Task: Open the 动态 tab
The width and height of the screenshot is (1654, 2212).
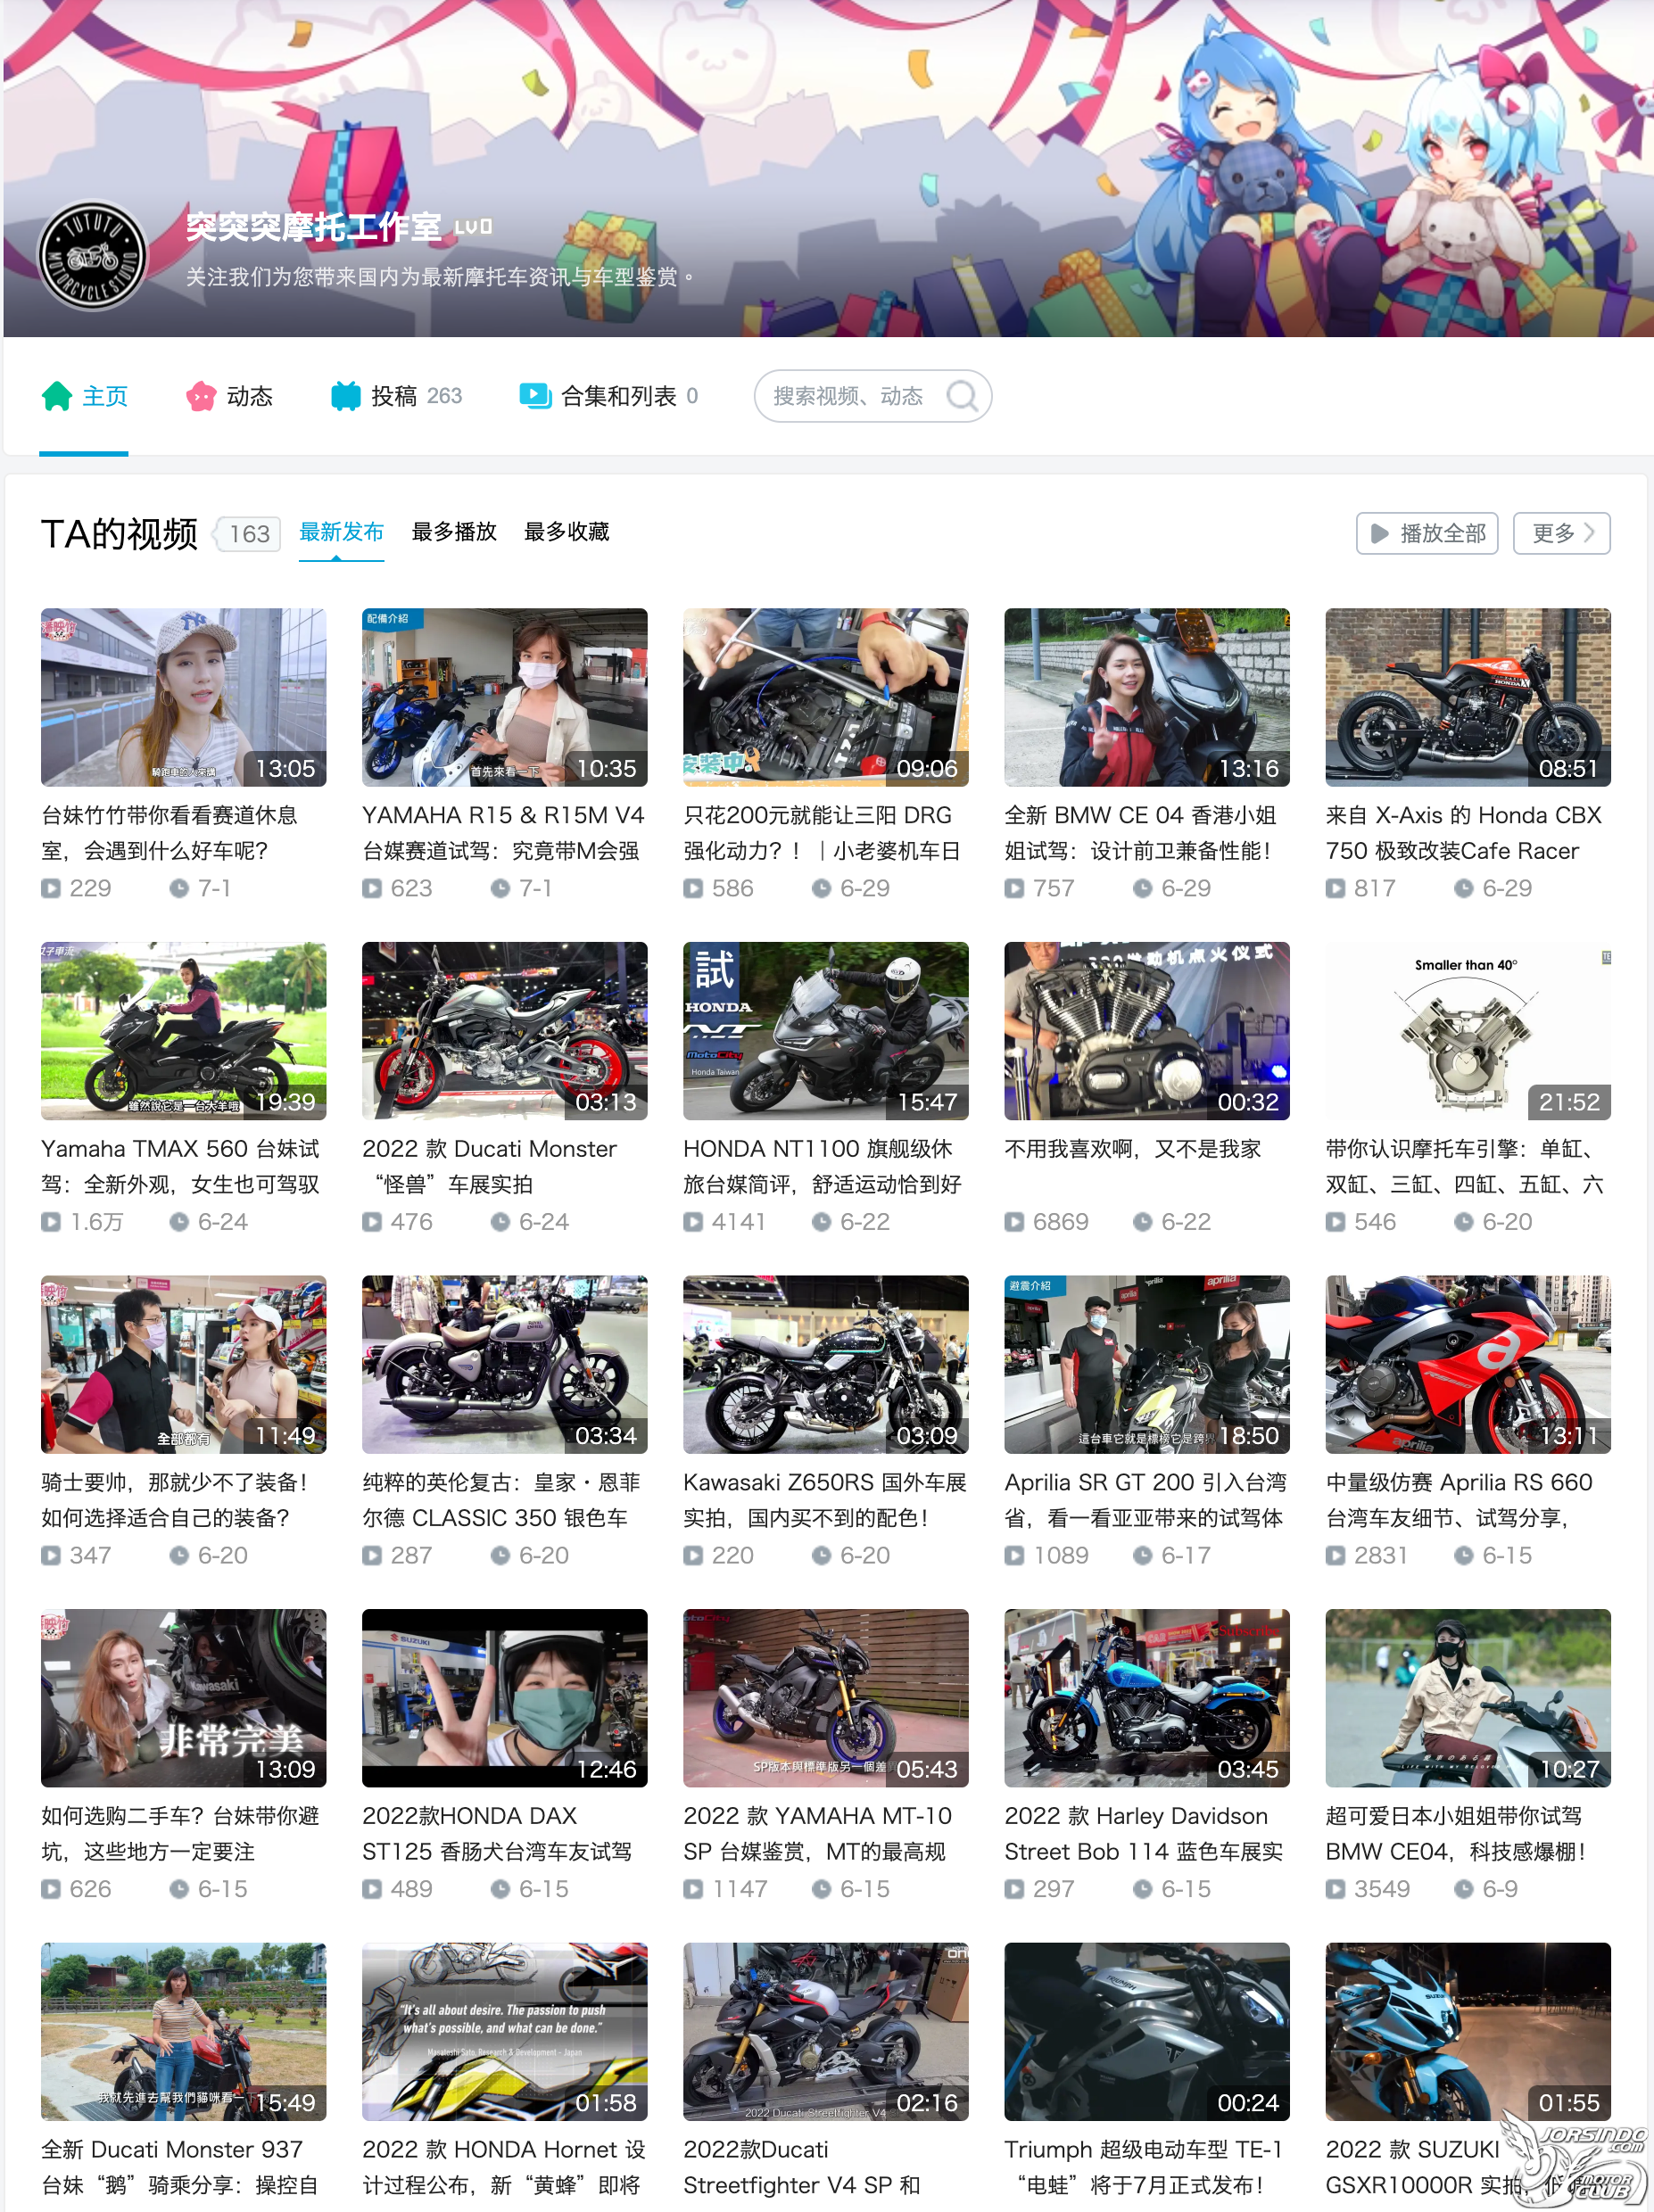Action: coord(229,397)
